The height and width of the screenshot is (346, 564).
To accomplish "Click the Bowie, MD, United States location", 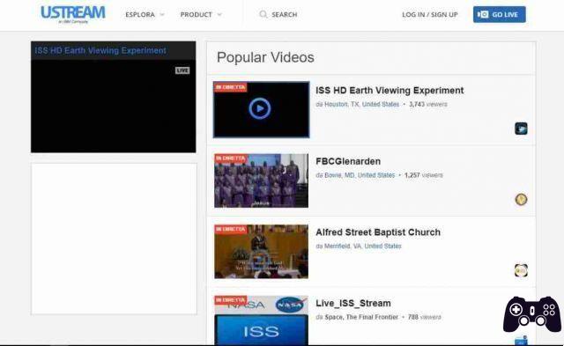I will [360, 175].
